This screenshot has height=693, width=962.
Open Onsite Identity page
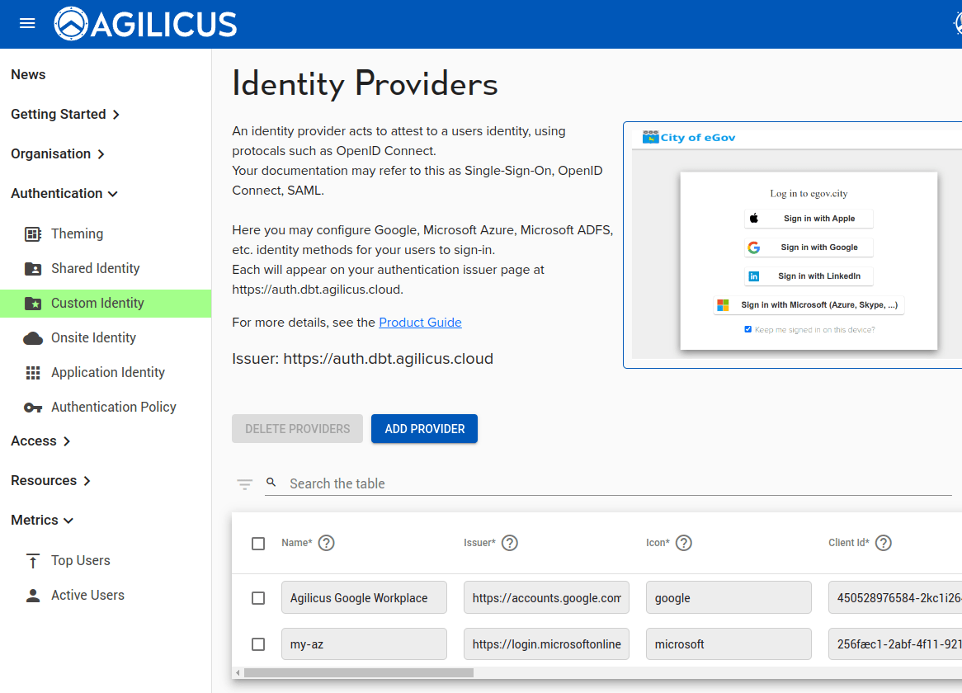click(93, 337)
